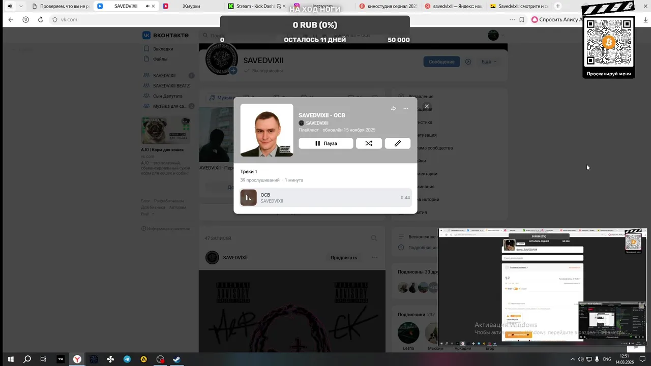The height and width of the screenshot is (366, 651).
Task: Click Спросить Алису button
Action: (x=557, y=19)
